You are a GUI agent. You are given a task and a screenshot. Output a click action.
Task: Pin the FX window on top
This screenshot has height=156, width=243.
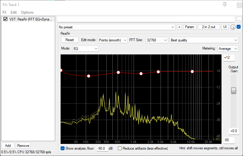coord(225,5)
